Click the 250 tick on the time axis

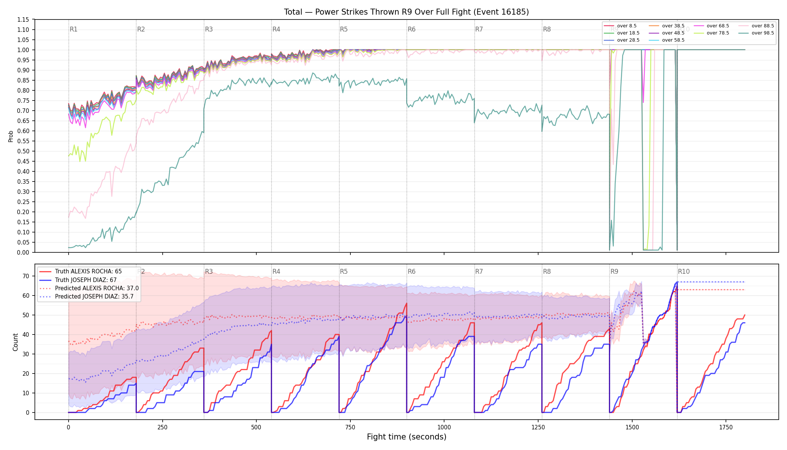click(x=162, y=427)
